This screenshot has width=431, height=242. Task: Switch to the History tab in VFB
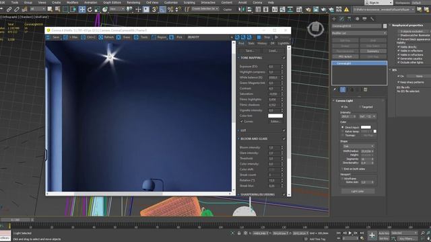(262, 43)
